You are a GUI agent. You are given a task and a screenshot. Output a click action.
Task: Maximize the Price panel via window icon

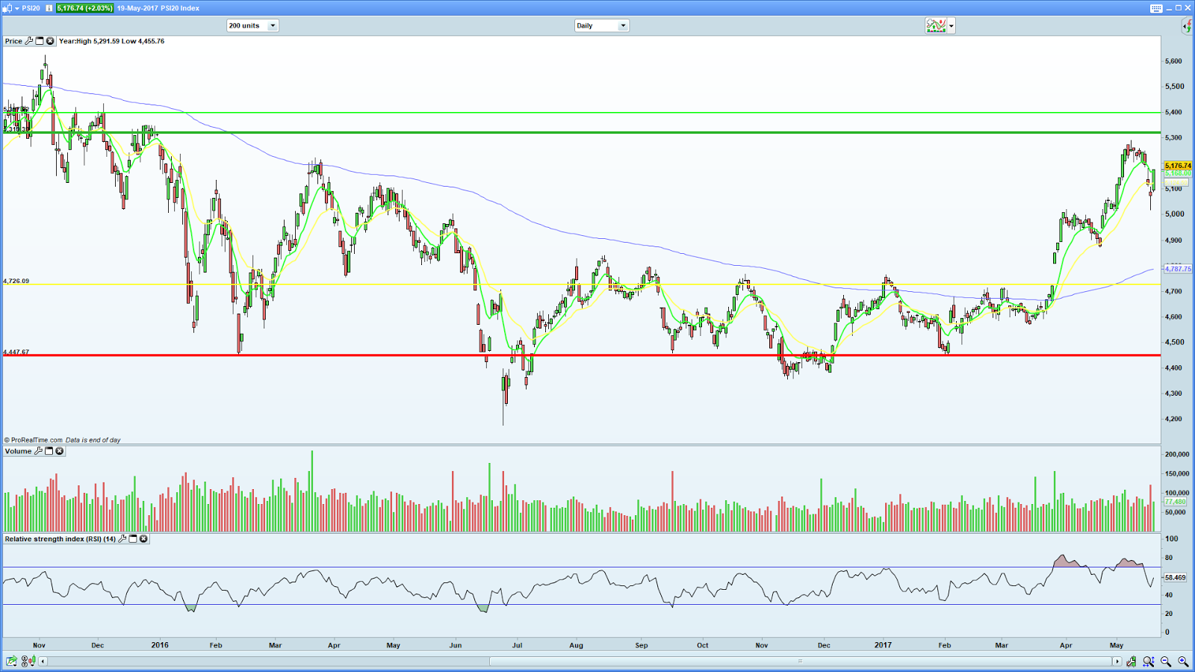pyautogui.click(x=40, y=41)
